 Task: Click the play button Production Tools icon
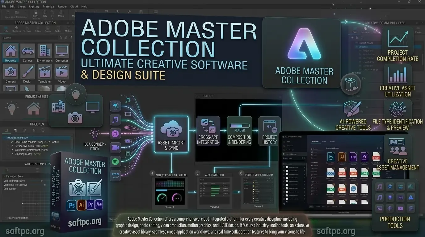click(x=401, y=208)
